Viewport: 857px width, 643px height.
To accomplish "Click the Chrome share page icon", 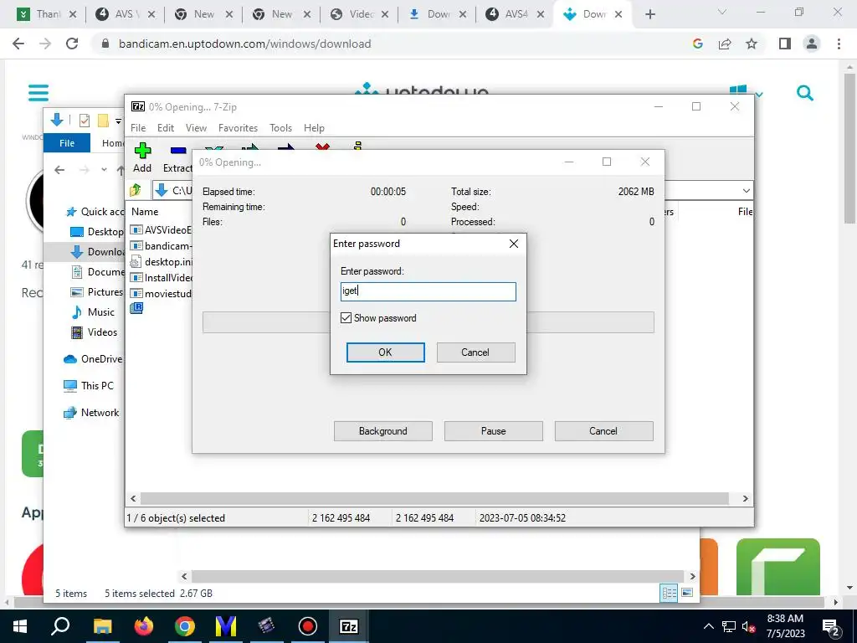I will 725,44.
